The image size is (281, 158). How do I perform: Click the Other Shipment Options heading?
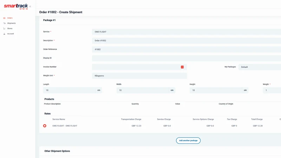pyautogui.click(x=57, y=151)
